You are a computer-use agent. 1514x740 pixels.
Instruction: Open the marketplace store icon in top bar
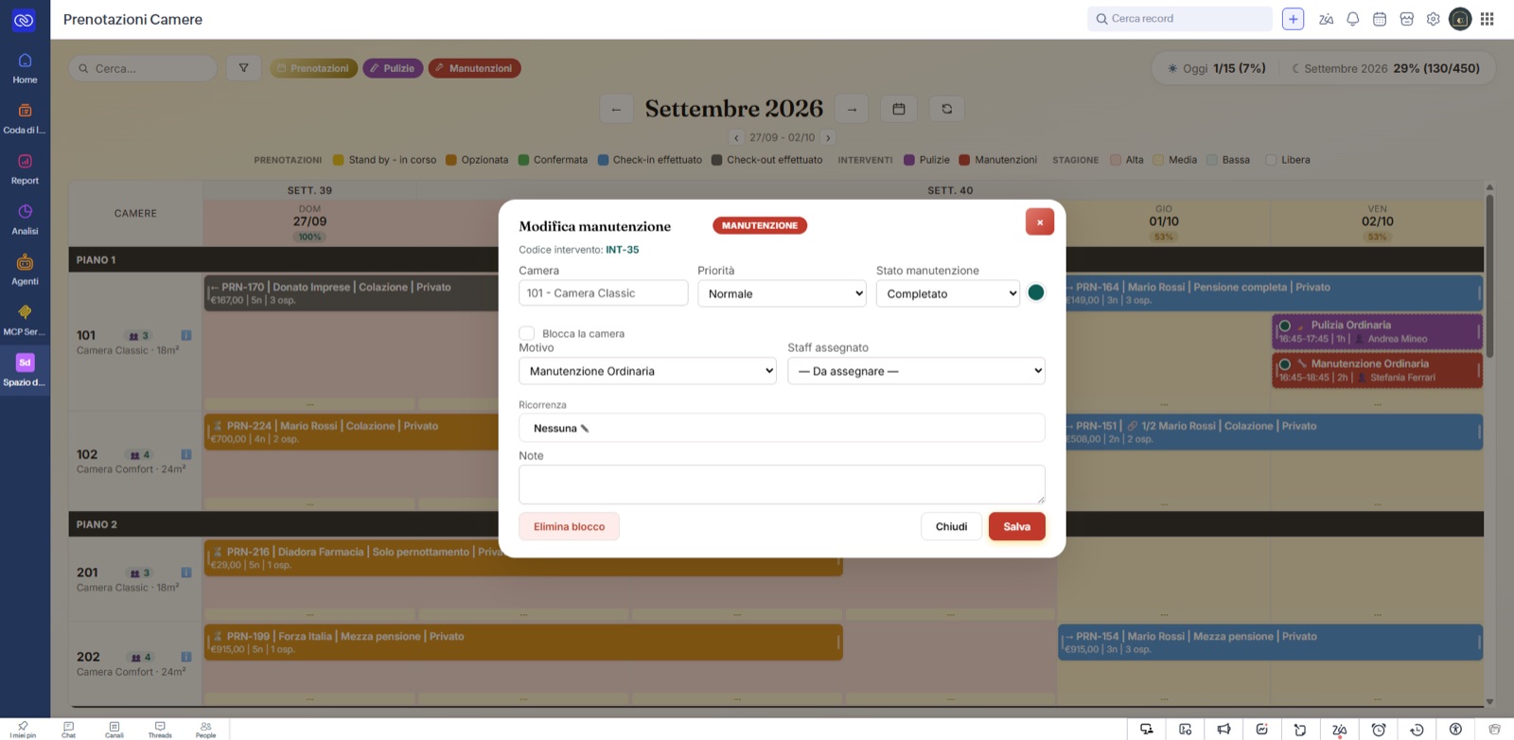coord(1407,19)
